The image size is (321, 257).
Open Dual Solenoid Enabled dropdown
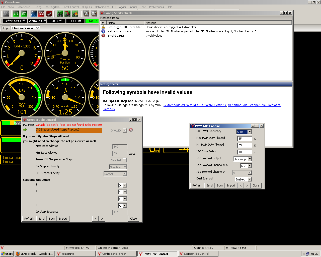pos(250,179)
